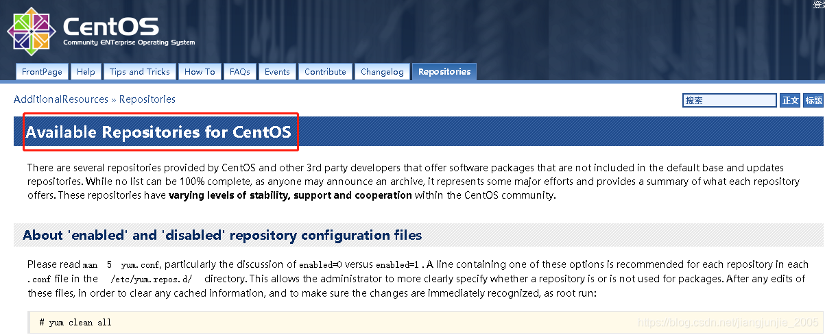Click the 'man 5 yum.conf' text
The image size is (825, 335).
point(122,264)
